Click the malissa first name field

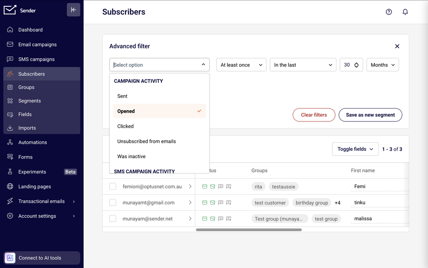point(380,219)
